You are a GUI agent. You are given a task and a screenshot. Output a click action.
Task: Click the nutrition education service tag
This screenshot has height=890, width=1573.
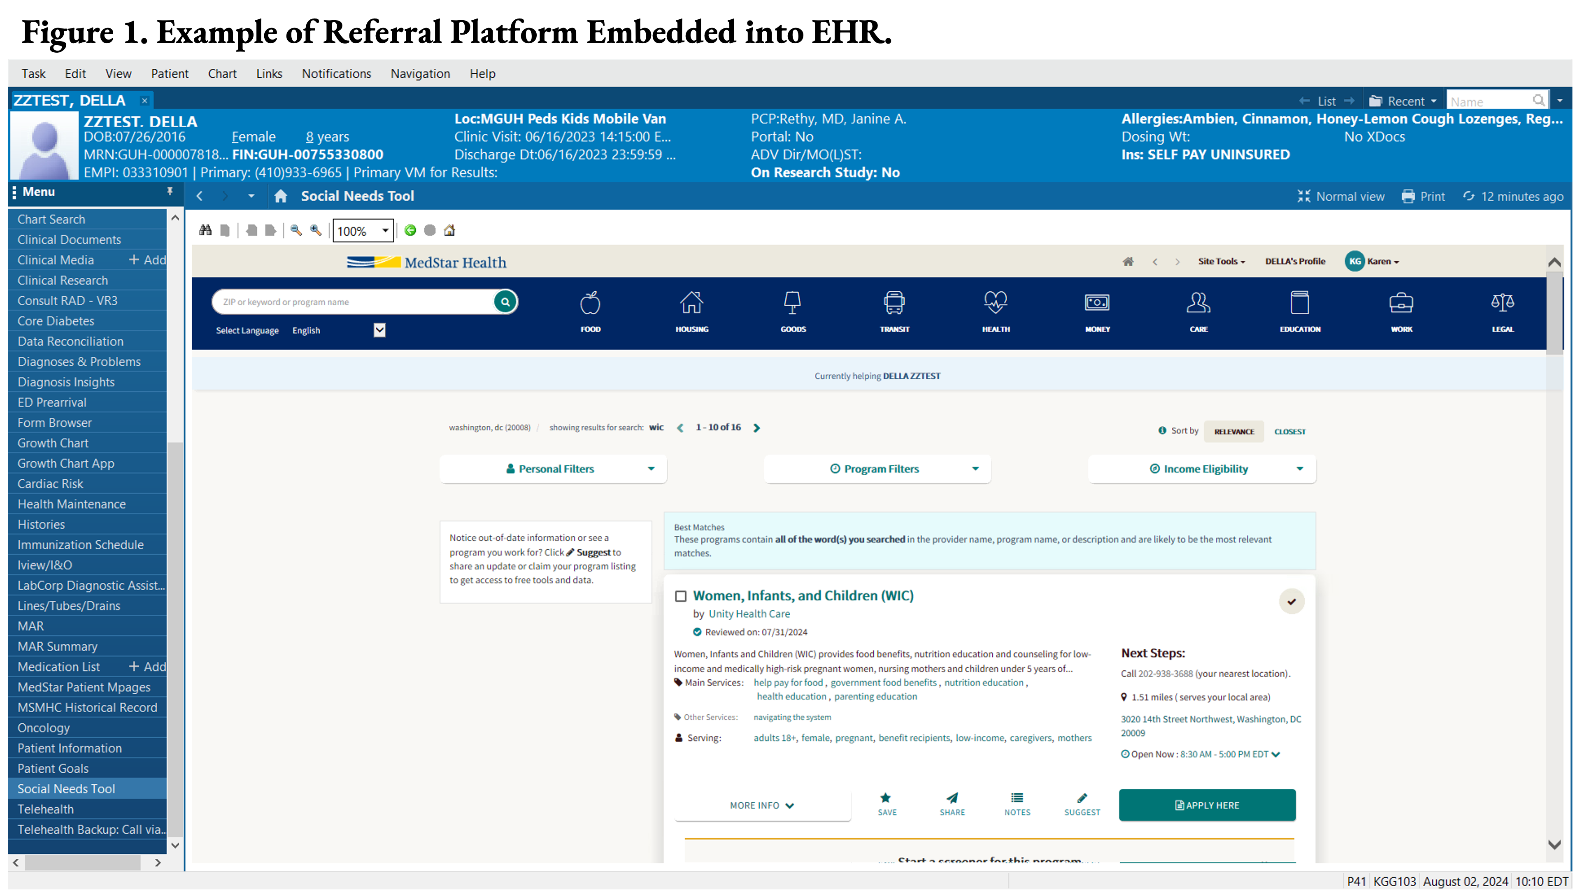[x=983, y=682]
